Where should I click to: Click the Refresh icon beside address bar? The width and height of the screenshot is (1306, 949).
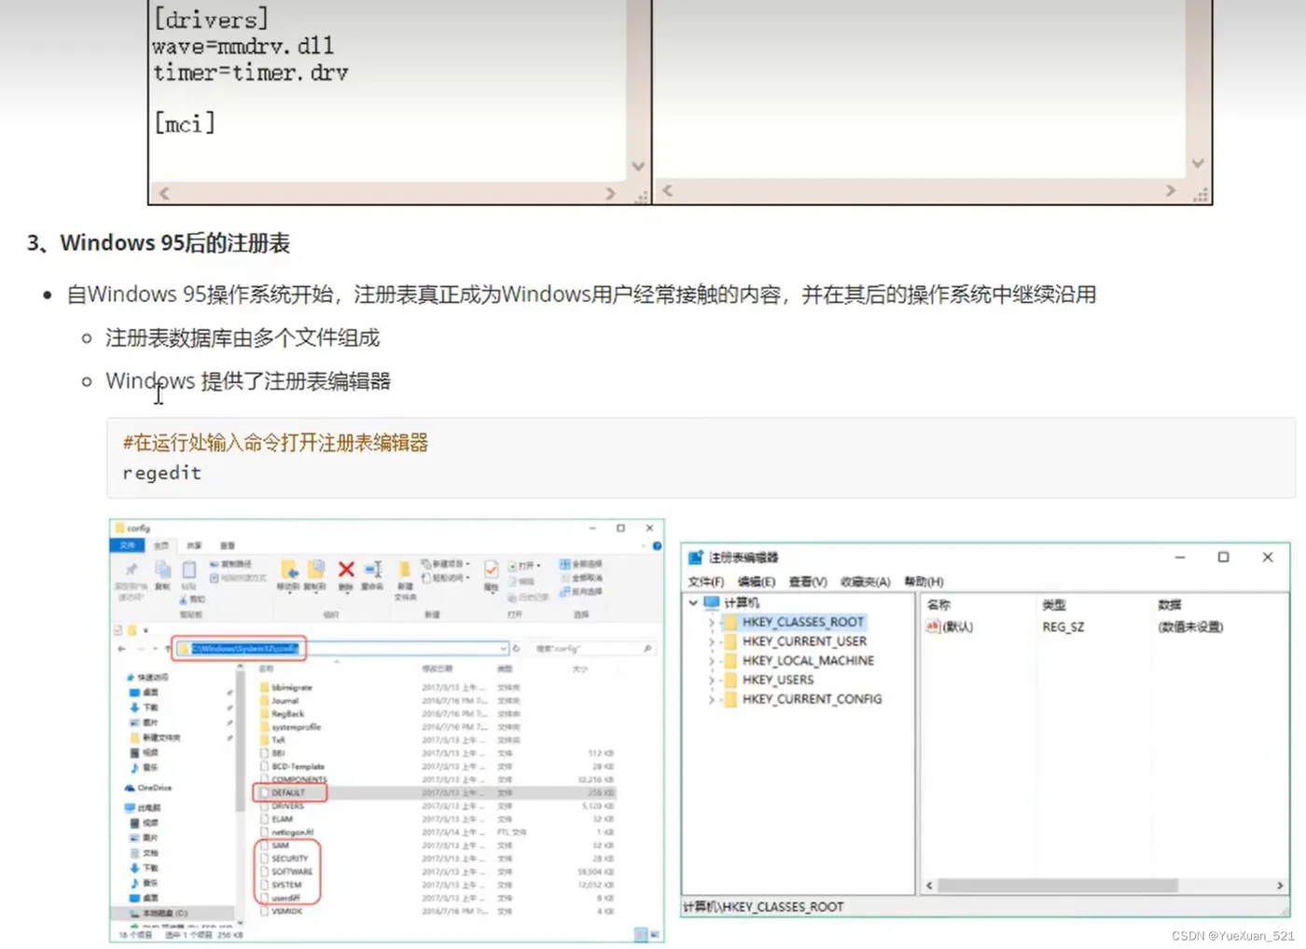click(x=516, y=648)
